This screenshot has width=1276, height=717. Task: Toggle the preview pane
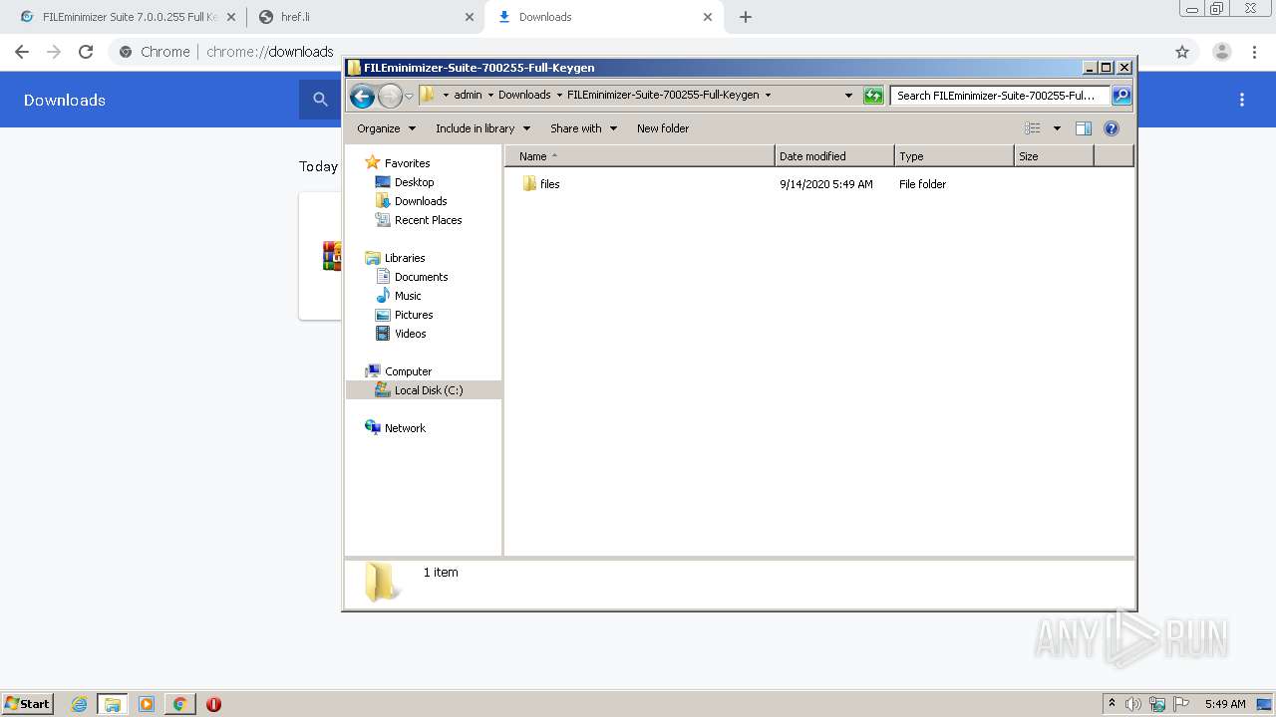pyautogui.click(x=1084, y=128)
